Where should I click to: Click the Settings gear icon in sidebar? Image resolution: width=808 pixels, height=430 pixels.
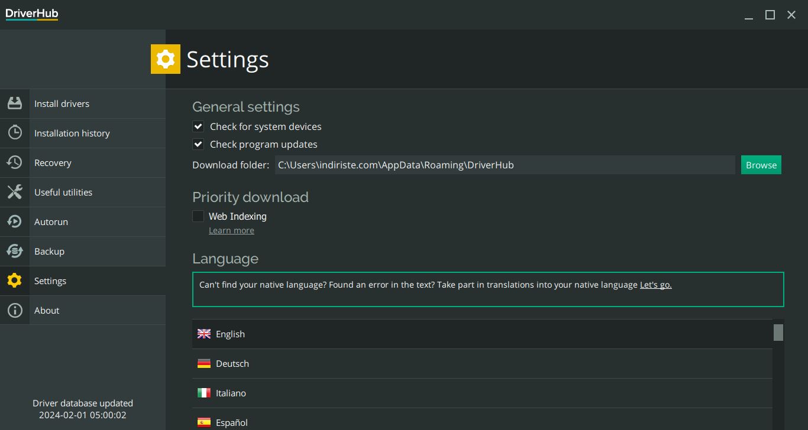pos(15,281)
